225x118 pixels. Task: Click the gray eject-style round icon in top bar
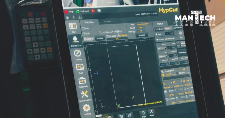coord(99,11)
